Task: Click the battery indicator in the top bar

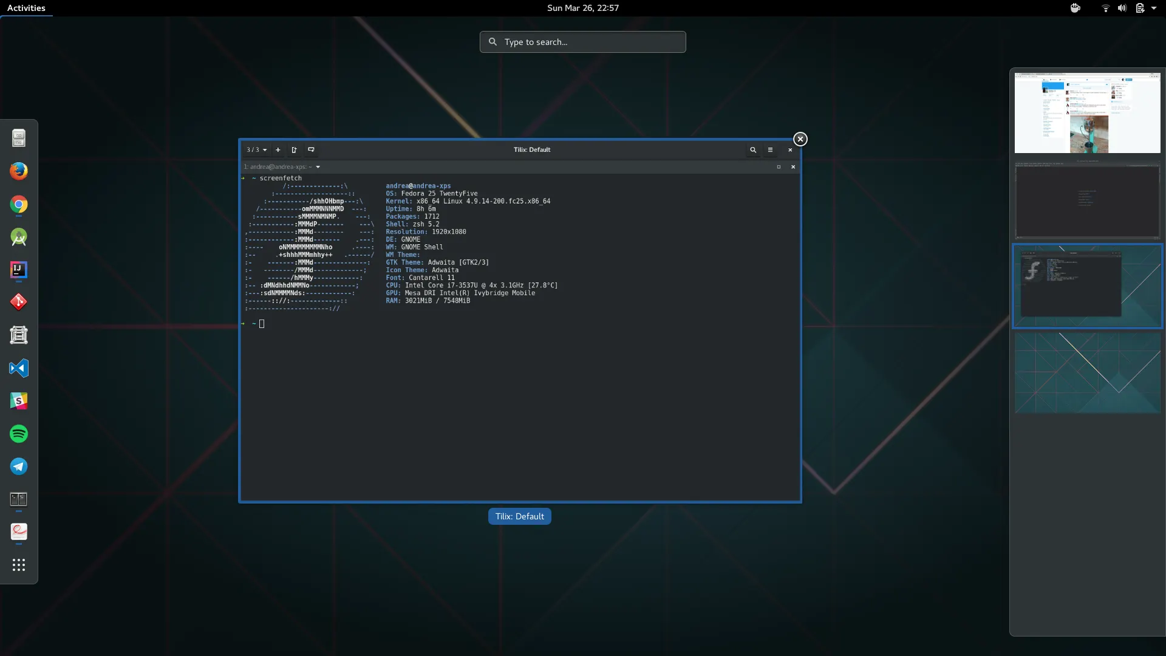Action: [x=1140, y=8]
